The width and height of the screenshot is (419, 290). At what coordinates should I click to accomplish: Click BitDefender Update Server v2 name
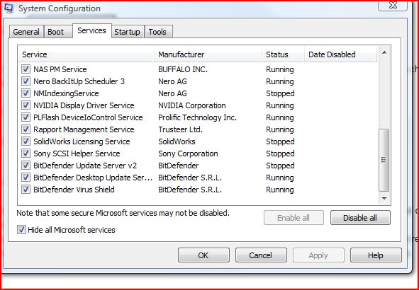pos(85,166)
